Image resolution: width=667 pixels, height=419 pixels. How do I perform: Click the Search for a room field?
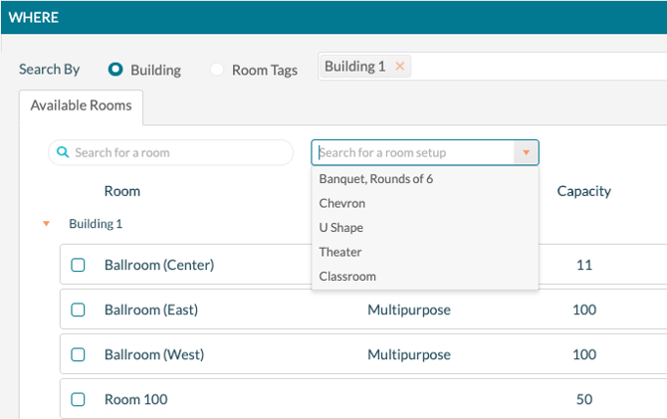tap(179, 153)
